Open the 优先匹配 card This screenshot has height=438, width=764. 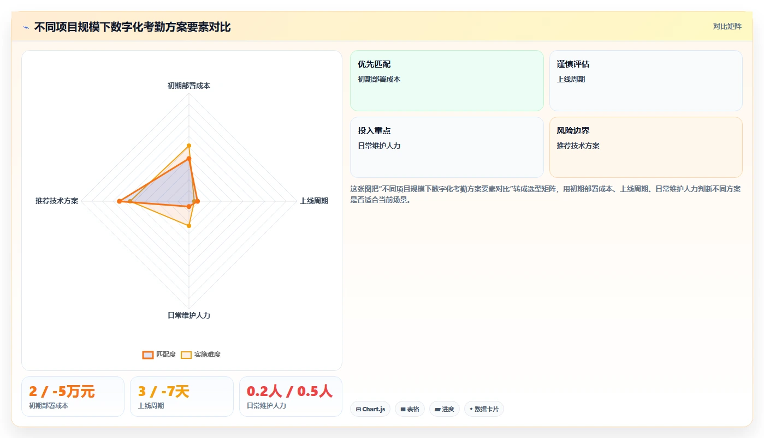click(x=447, y=81)
